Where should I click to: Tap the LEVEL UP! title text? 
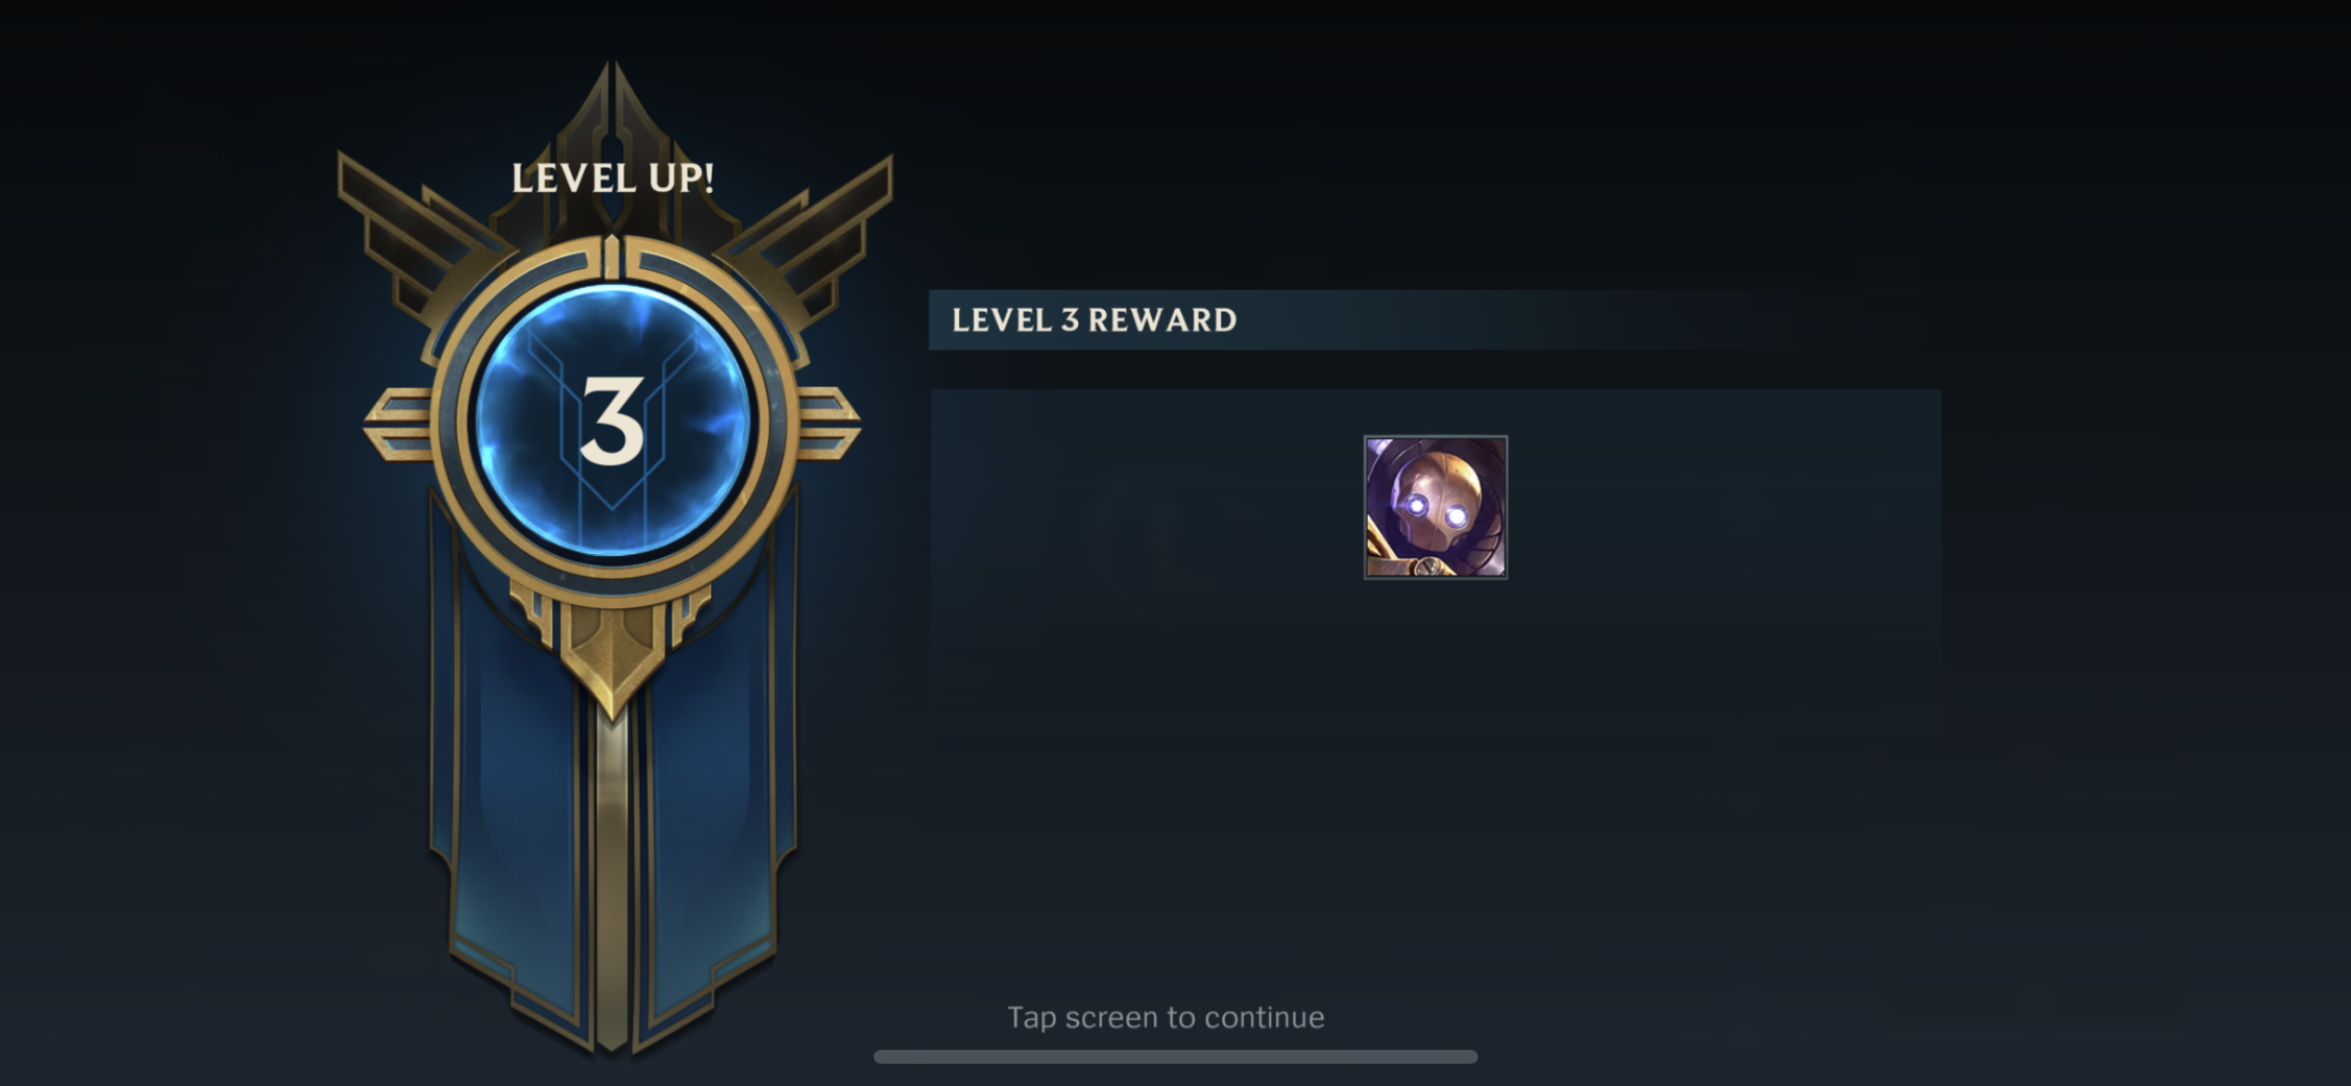point(613,178)
